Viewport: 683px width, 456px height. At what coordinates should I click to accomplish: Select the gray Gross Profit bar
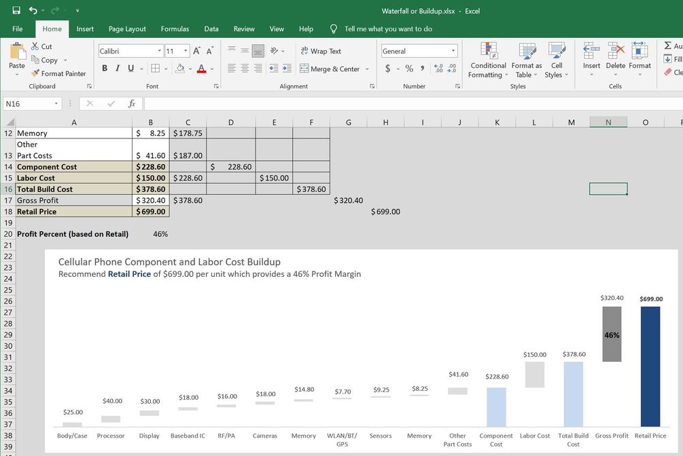click(x=612, y=334)
